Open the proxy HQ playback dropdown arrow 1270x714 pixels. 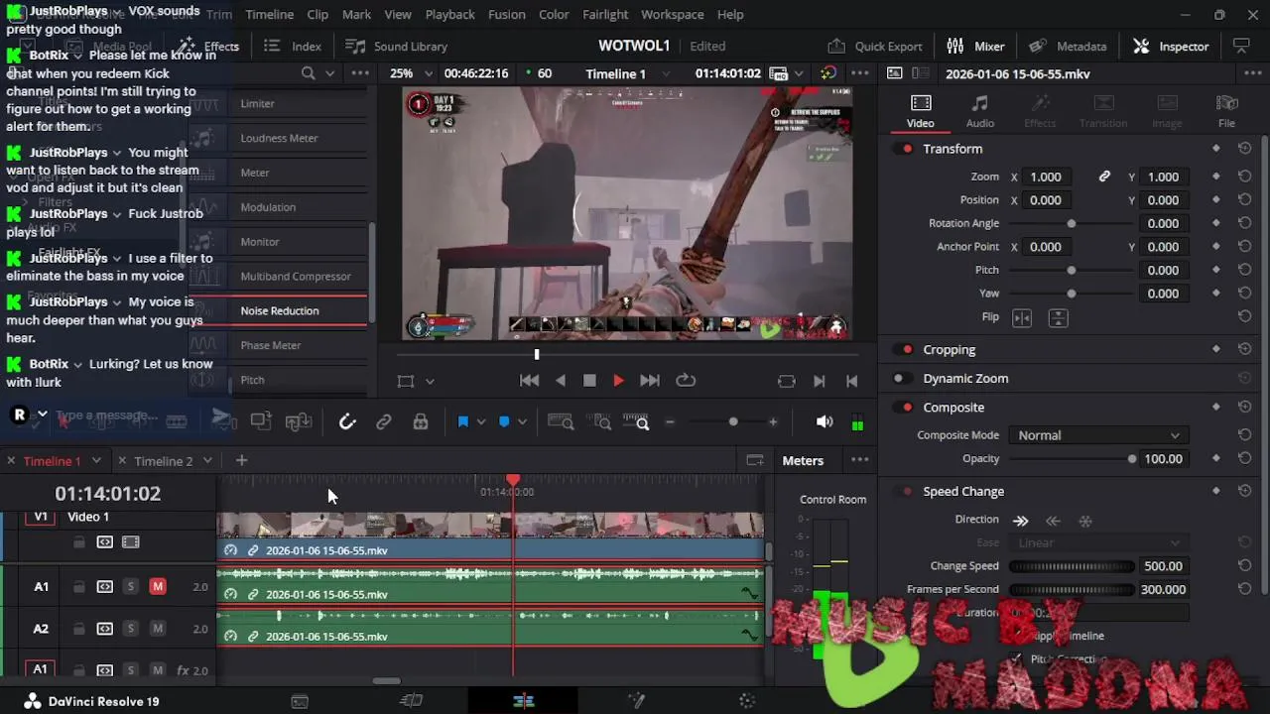tap(799, 73)
